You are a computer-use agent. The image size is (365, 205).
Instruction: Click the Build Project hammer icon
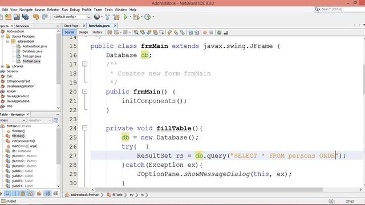[107, 17]
